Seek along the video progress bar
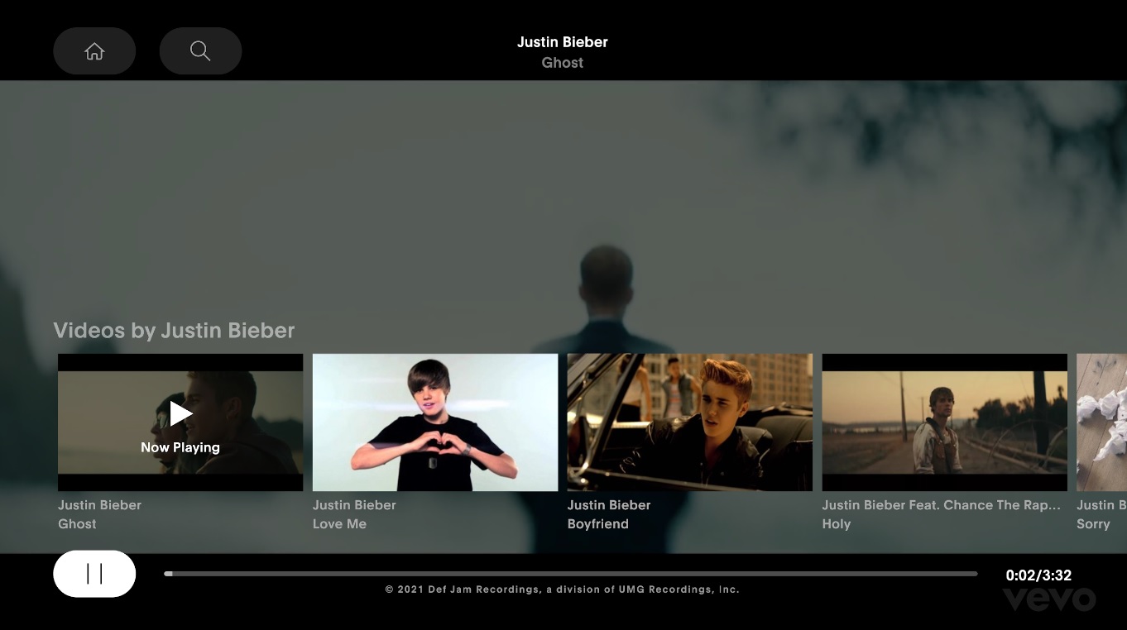 pos(570,574)
